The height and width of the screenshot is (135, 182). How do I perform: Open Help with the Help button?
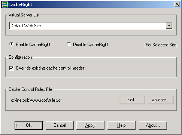coord(121,125)
